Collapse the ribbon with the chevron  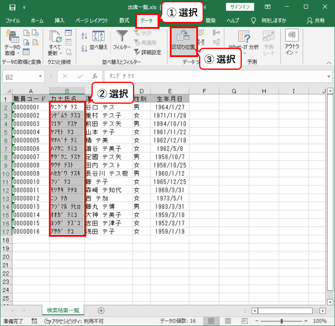coord(329,63)
